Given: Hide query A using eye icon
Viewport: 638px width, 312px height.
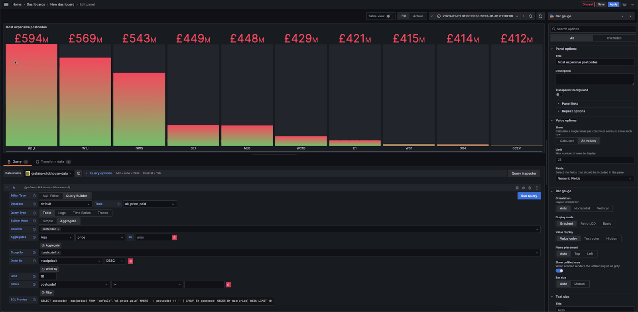Looking at the screenshot, I should (x=523, y=188).
